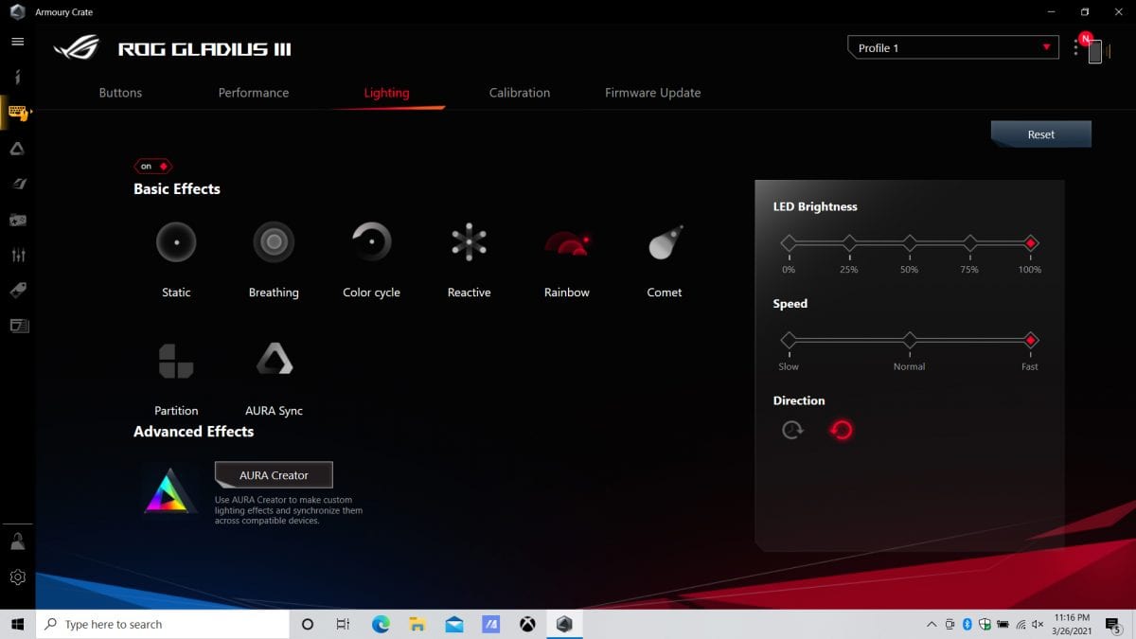The height and width of the screenshot is (639, 1136).
Task: Toggle the lighting on/off switch
Action: (152, 166)
